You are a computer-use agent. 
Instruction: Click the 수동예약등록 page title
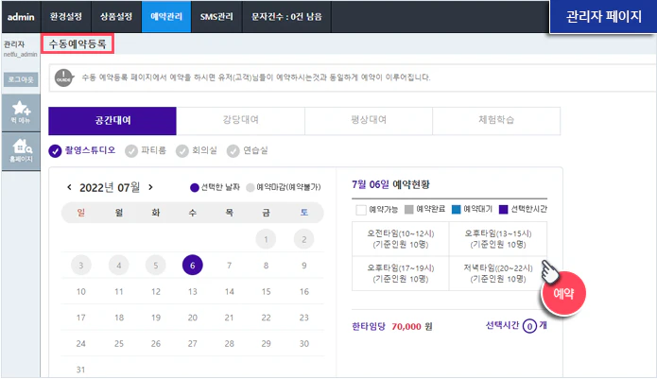[x=78, y=44]
